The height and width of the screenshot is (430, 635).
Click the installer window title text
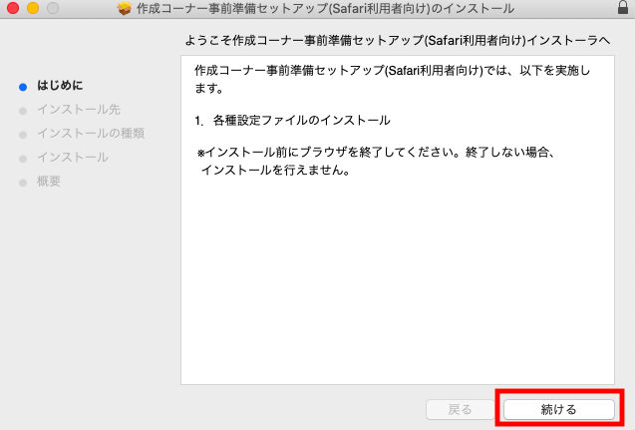325,8
